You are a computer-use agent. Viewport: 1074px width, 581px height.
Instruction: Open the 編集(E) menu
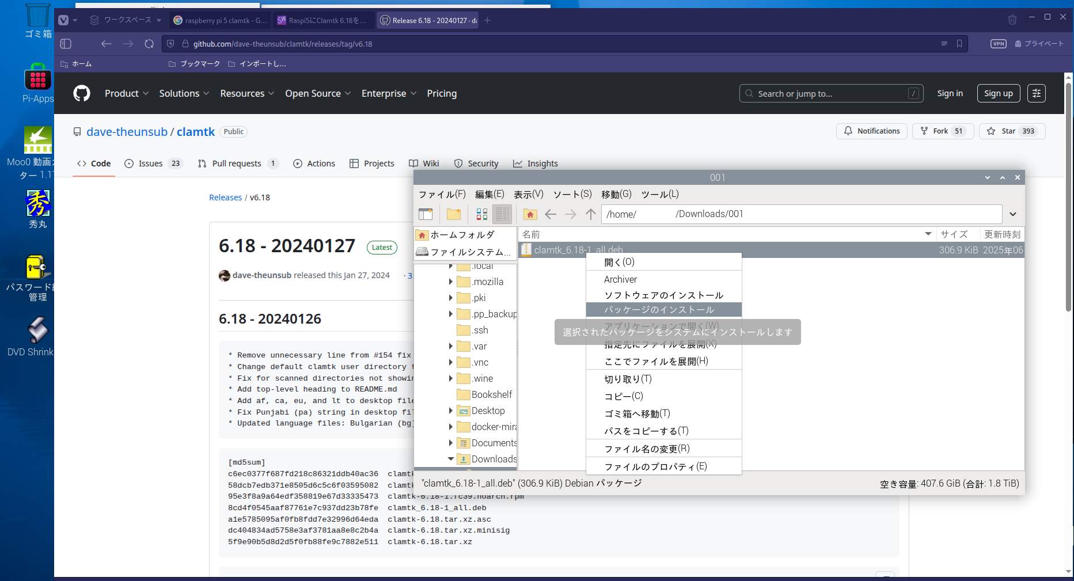pyautogui.click(x=489, y=194)
